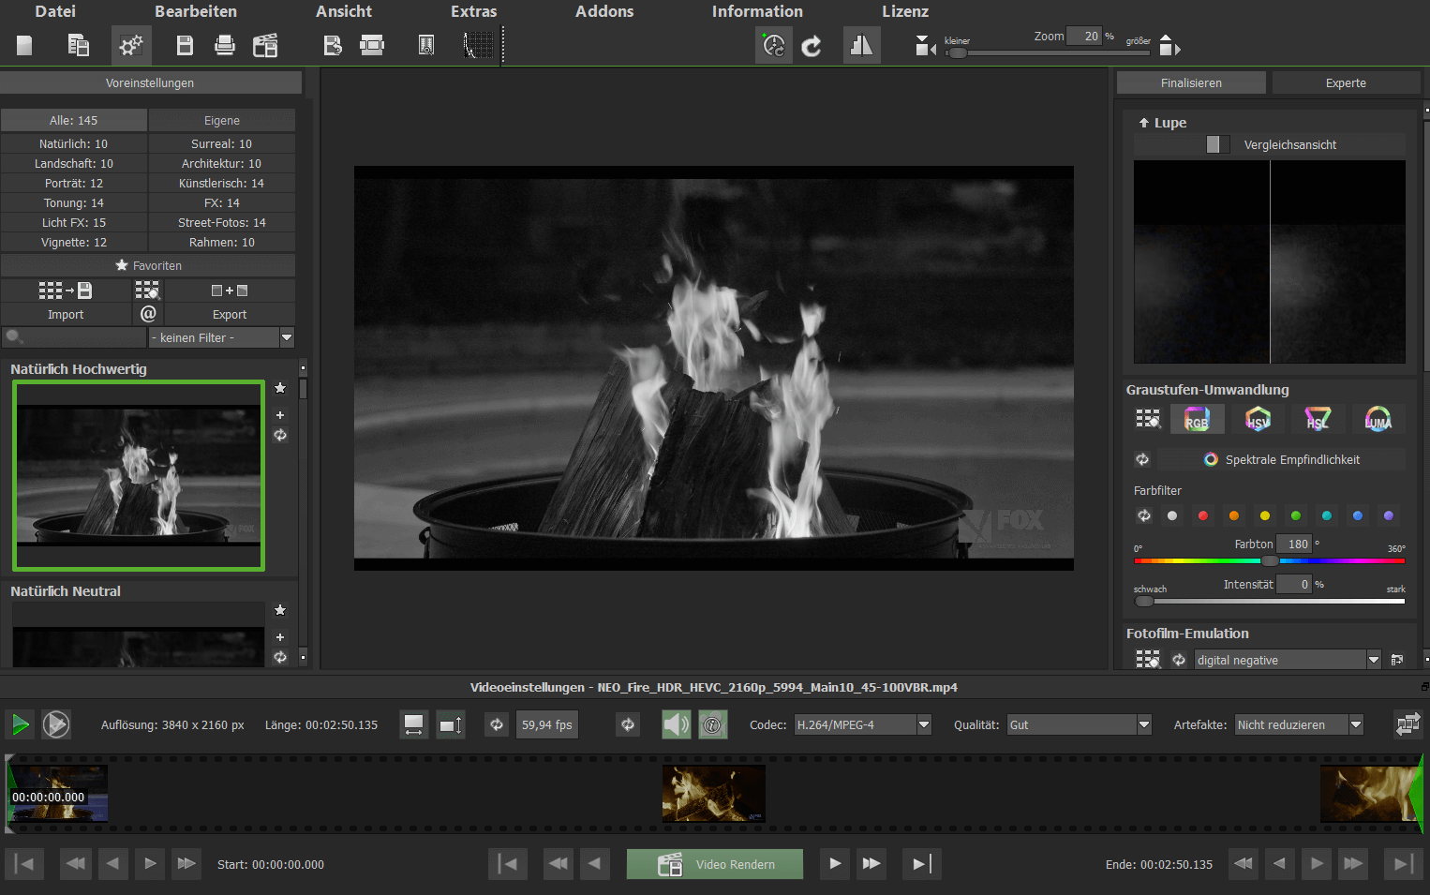
Task: Click the new blank file icon
Action: [24, 45]
